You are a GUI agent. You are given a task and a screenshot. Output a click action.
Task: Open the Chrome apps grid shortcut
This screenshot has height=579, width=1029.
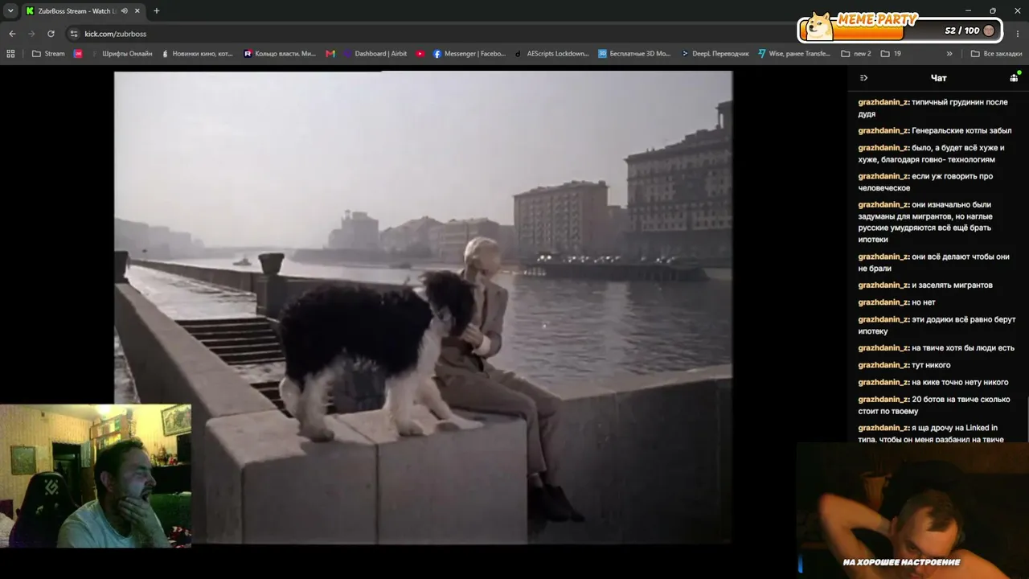10,54
